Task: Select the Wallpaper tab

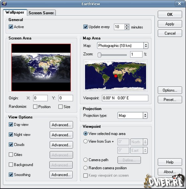Action: pyautogui.click(x=15, y=12)
